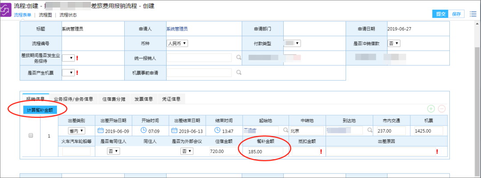Open the 是否冲销借款 dropdown

click(x=394, y=43)
